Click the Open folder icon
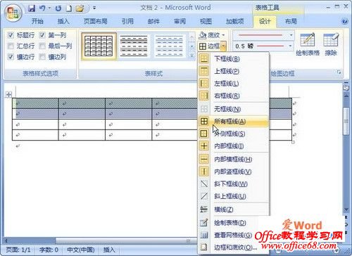This screenshot has width=352, height=256. [x=80, y=8]
